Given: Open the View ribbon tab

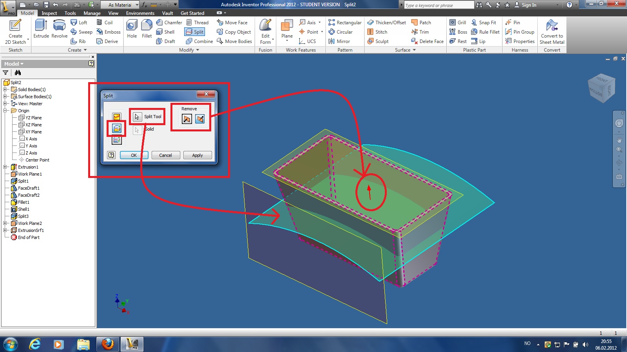Looking at the screenshot, I should (x=113, y=13).
